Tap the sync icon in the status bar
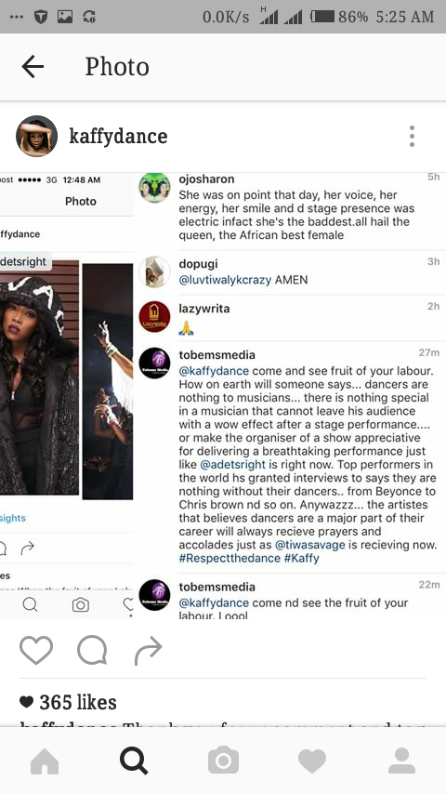This screenshot has height=794, width=446. click(x=89, y=17)
